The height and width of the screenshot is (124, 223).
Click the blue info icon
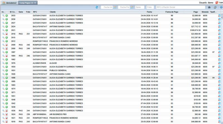click(x=220, y=7)
